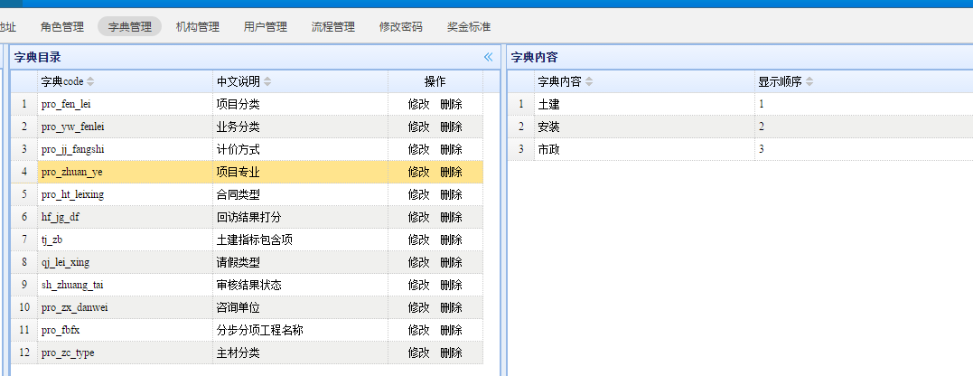Viewport: 973px width, 376px height.
Task: Click 修改 for pro_fen_lei row
Action: pos(418,104)
